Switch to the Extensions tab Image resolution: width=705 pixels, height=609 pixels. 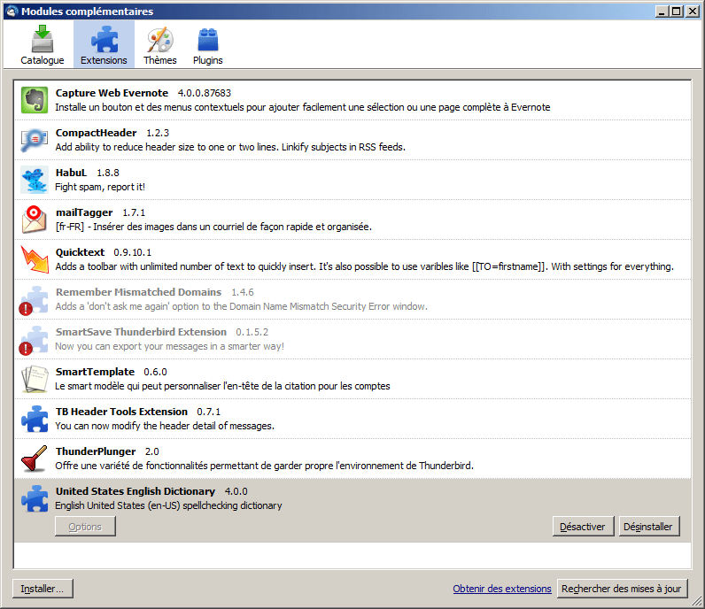pos(104,44)
